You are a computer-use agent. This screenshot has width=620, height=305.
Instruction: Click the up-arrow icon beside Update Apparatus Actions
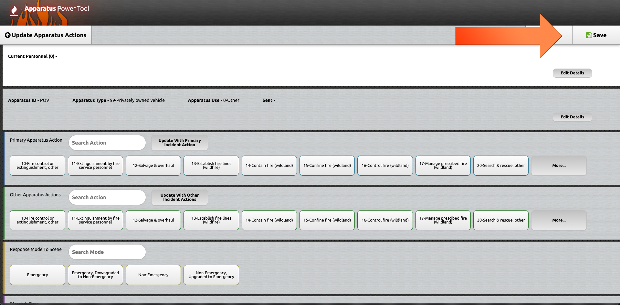[x=8, y=35]
